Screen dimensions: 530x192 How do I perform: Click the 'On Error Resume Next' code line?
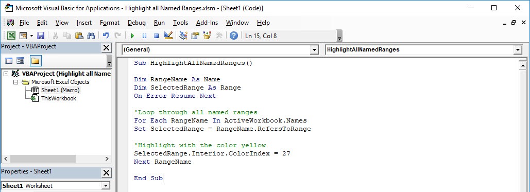175,96
